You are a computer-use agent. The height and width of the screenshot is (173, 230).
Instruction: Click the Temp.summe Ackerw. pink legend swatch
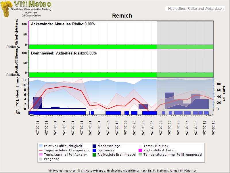pyautogui.click(x=41, y=155)
